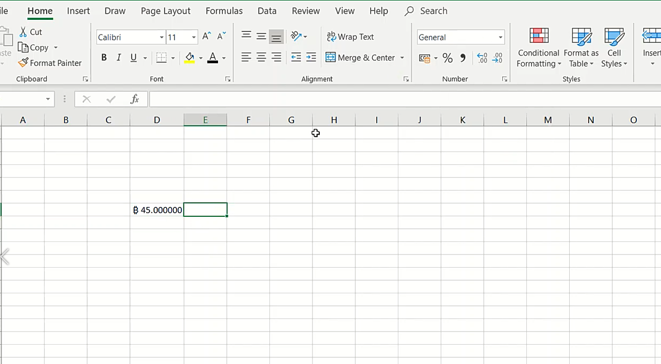
Task: Switch to the Draw tab
Action: (115, 11)
